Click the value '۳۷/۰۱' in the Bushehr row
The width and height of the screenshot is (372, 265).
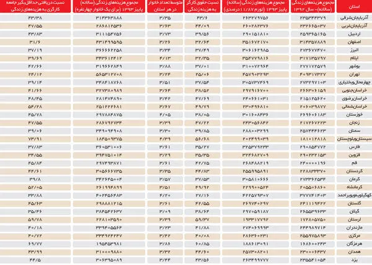coord(202,66)
